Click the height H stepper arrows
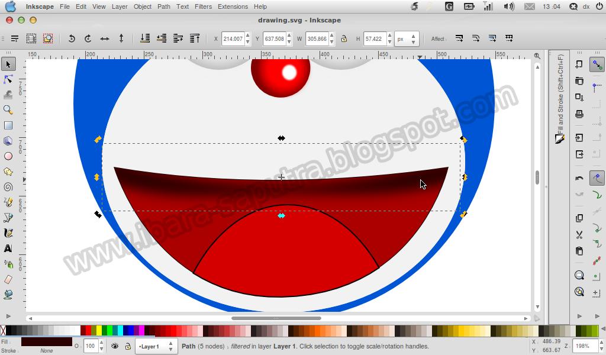This screenshot has height=355, width=606. click(x=389, y=38)
